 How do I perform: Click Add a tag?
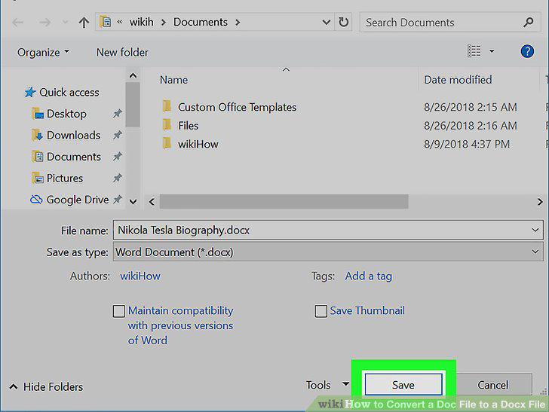coord(368,276)
